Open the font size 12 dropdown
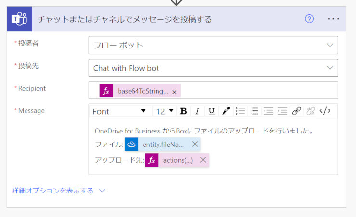 [x=164, y=111]
